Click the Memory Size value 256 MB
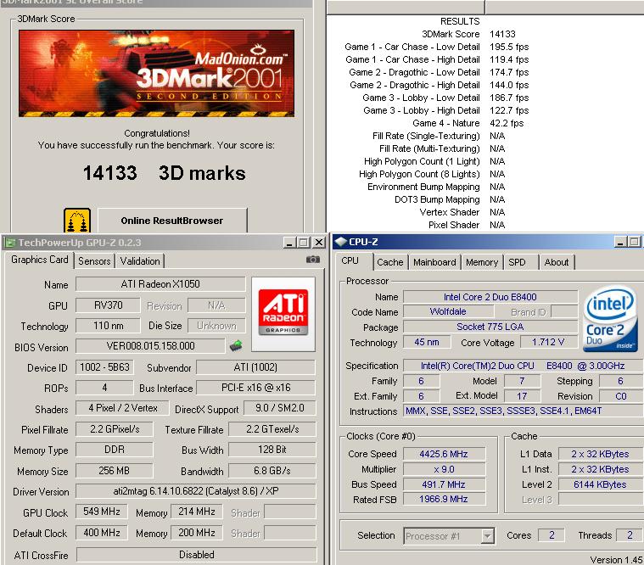 pyautogui.click(x=115, y=471)
